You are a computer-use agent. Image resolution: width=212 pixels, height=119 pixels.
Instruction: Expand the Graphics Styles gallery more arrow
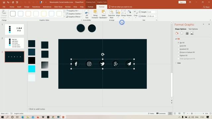coord(64,17)
